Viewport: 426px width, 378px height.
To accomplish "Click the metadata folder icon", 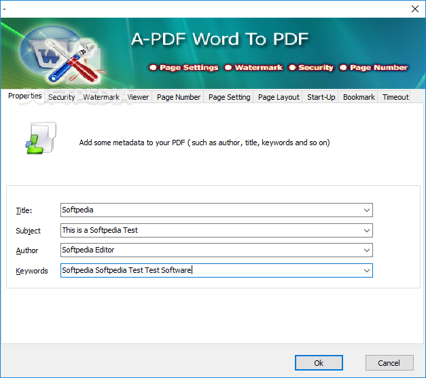I will 41,138.
